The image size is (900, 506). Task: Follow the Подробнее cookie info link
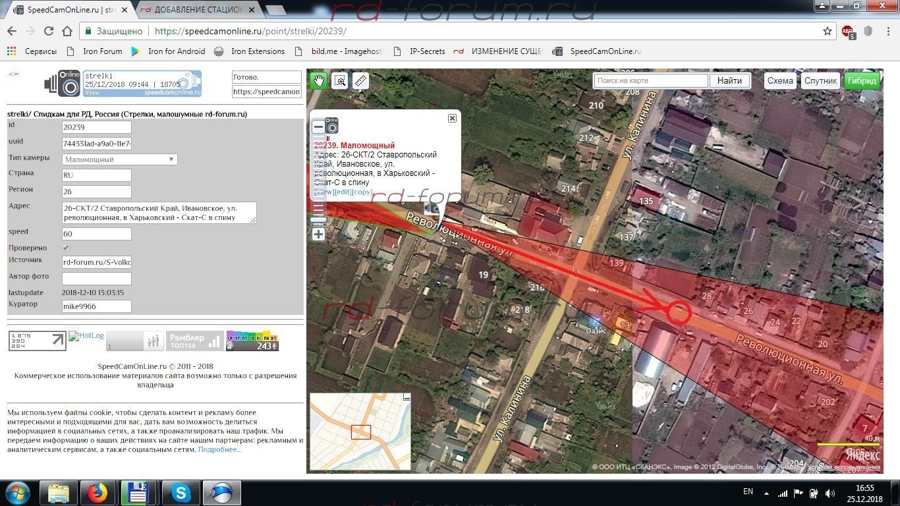pos(219,449)
